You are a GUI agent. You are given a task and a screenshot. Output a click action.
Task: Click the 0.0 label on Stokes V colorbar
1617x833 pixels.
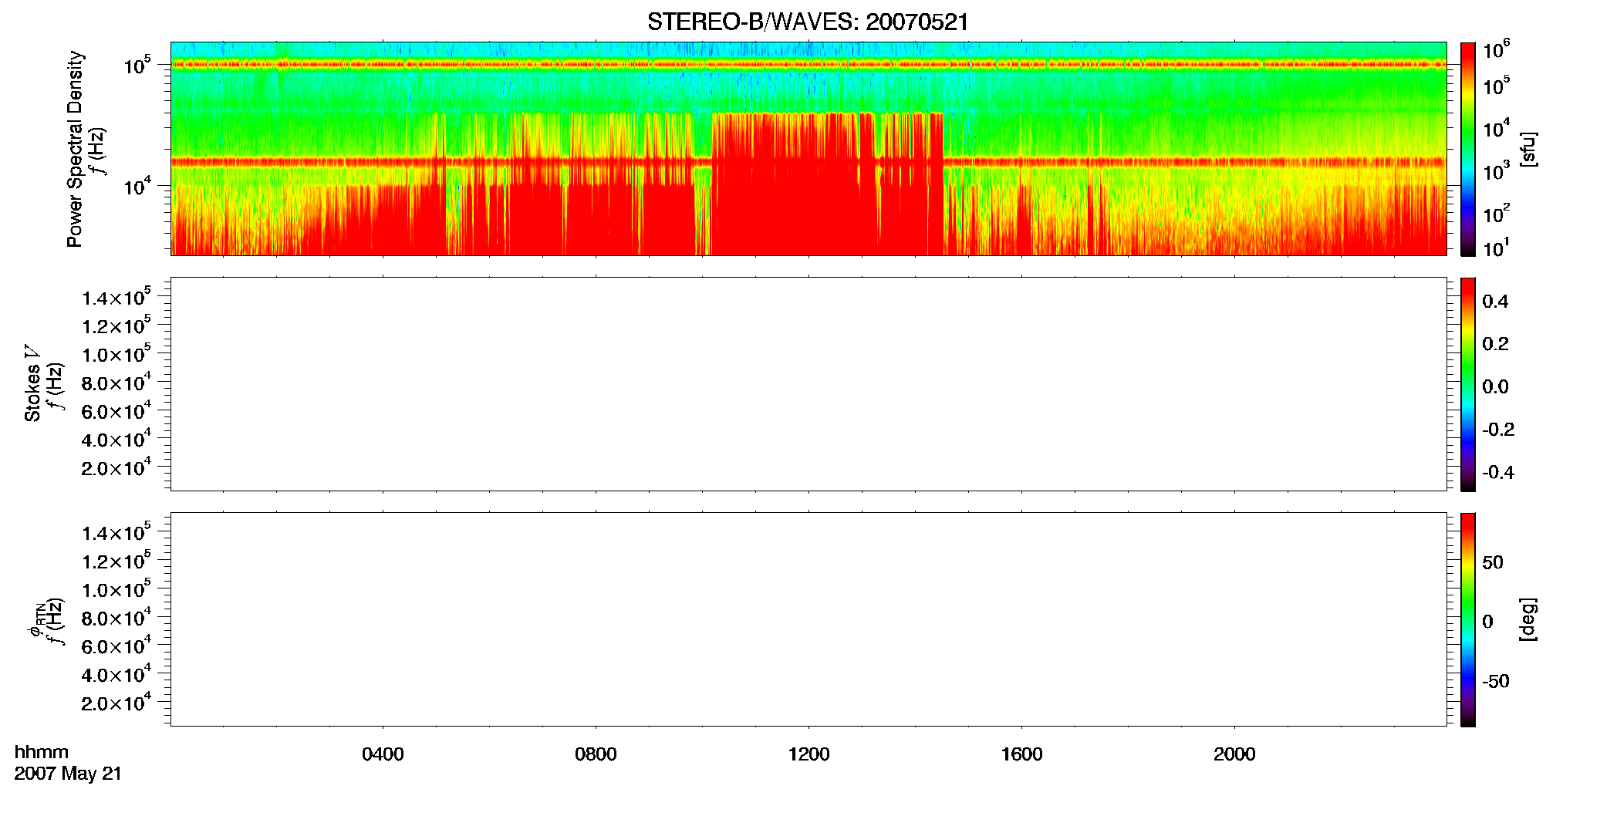pyautogui.click(x=1495, y=387)
